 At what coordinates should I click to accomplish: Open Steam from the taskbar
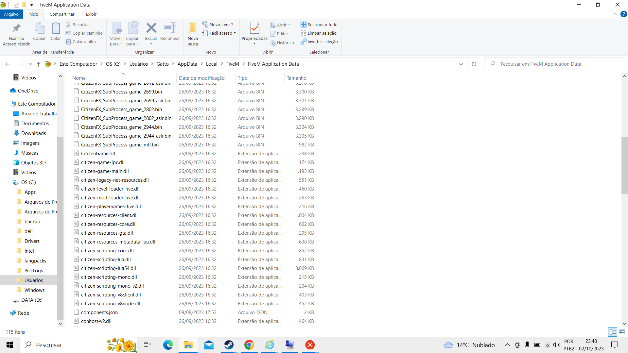point(229,345)
